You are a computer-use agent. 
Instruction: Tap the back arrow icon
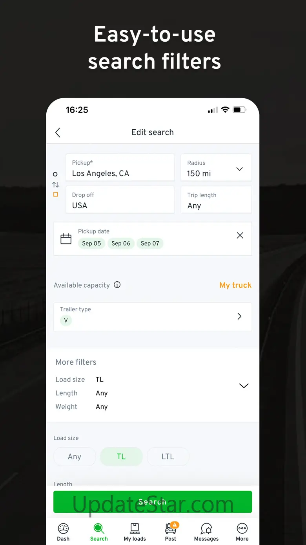[58, 132]
